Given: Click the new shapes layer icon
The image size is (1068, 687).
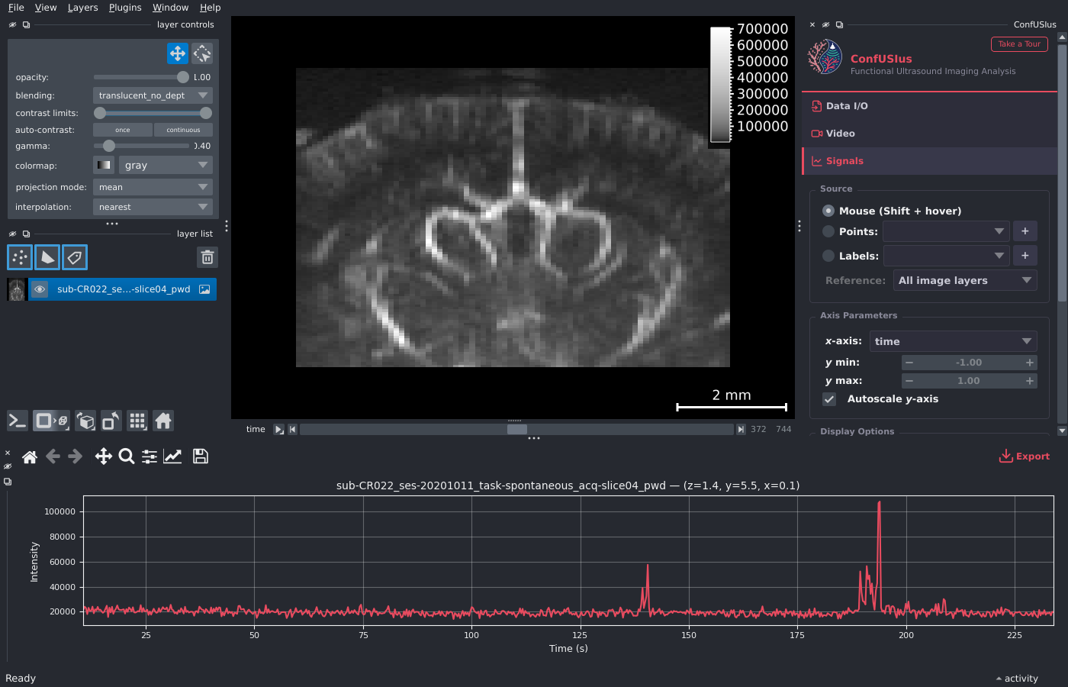Looking at the screenshot, I should (47, 257).
